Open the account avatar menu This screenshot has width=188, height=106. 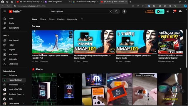[180, 11]
